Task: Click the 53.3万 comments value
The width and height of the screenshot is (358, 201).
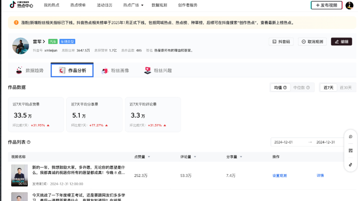Action: pos(186,176)
